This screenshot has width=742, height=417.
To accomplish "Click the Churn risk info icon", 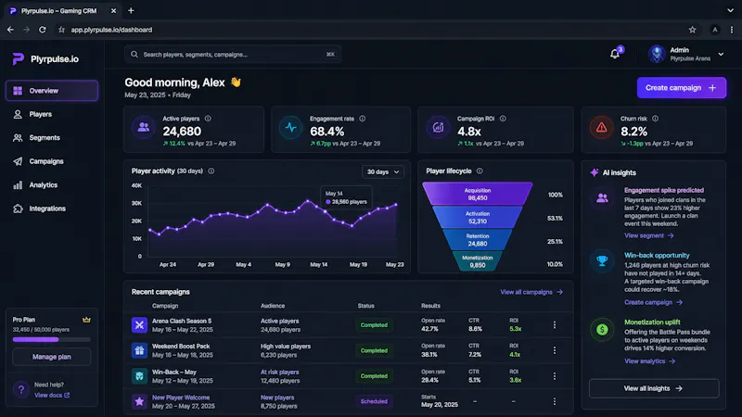I will point(655,119).
